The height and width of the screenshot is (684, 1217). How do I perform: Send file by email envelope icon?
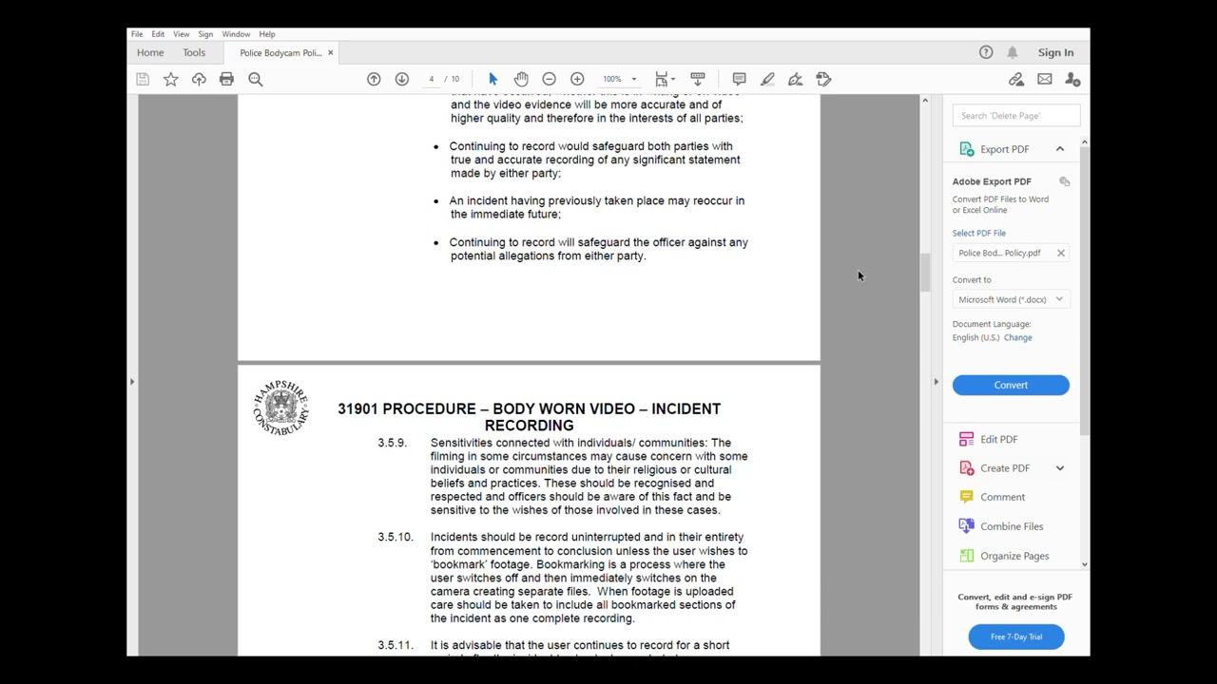pos(1045,79)
